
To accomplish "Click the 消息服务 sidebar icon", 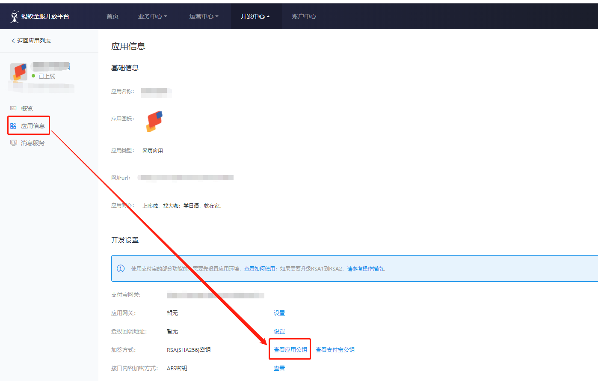I will pyautogui.click(x=13, y=143).
